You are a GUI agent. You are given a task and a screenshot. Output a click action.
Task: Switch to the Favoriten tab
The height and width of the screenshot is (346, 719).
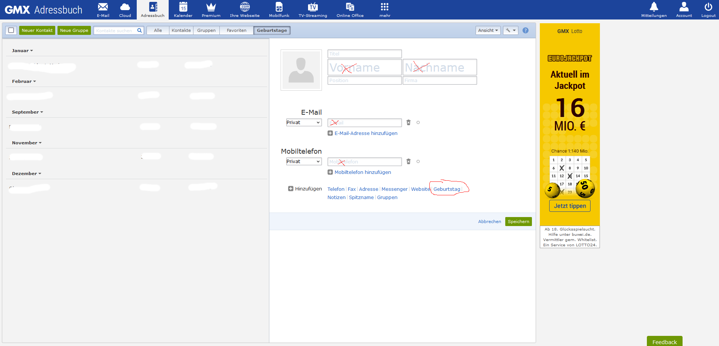click(236, 30)
